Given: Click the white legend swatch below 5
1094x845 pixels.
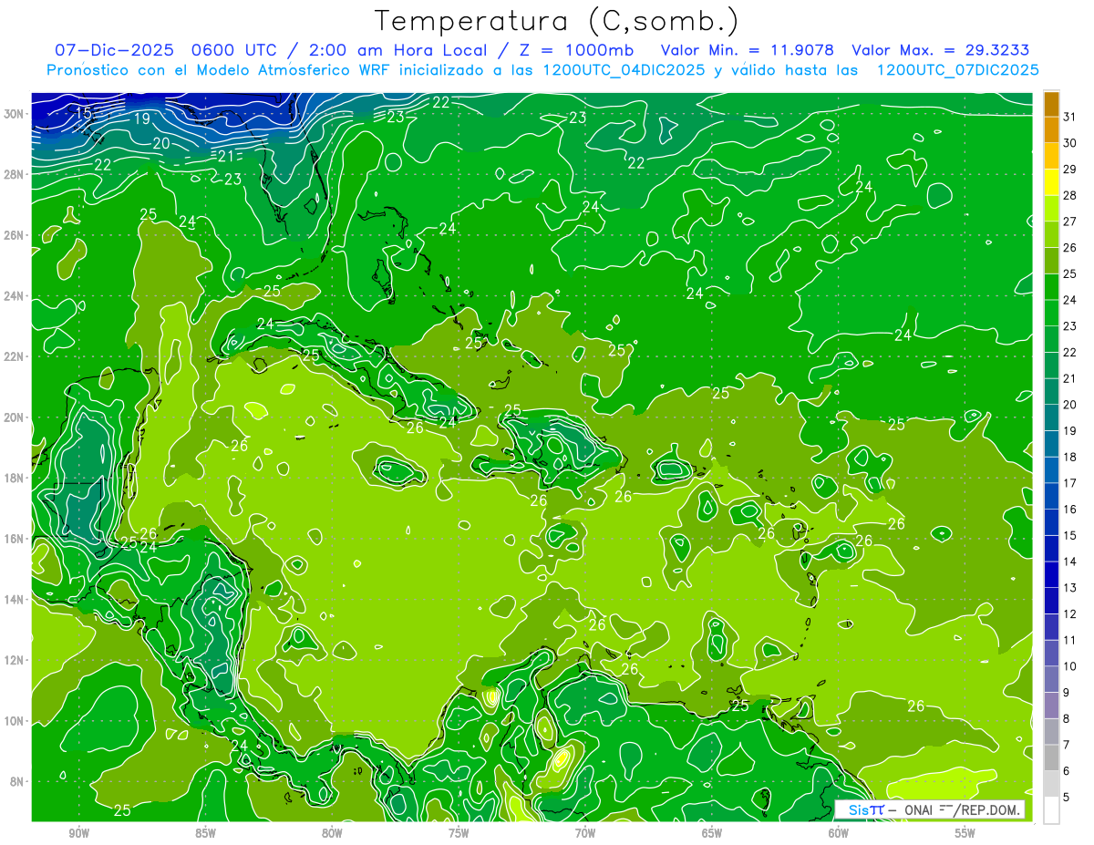Looking at the screenshot, I should pos(1051,809).
